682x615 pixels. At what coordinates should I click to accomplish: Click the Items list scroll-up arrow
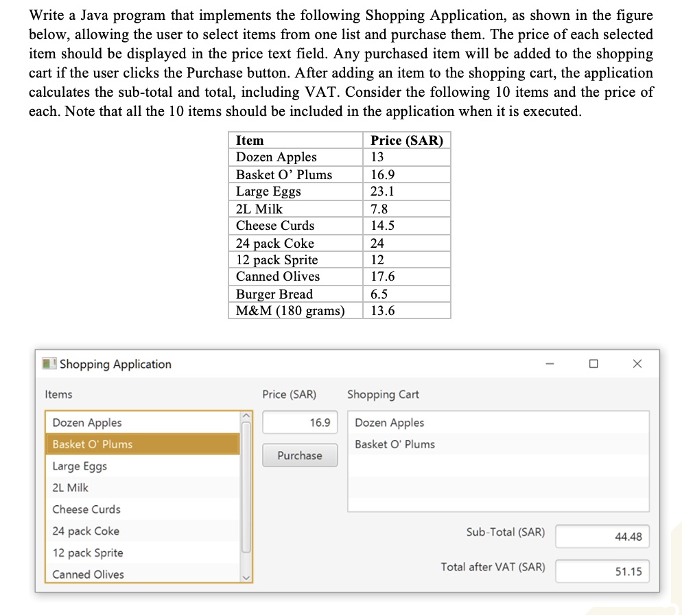[x=246, y=417]
